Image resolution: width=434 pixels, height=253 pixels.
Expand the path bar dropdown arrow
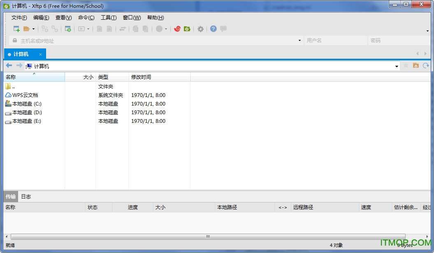pos(397,66)
